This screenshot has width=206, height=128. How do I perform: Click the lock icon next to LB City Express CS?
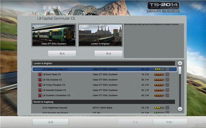point(40,80)
